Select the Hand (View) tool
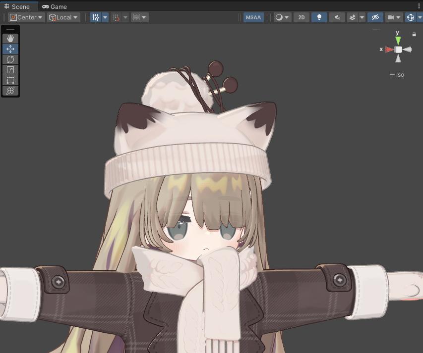 tap(10, 39)
